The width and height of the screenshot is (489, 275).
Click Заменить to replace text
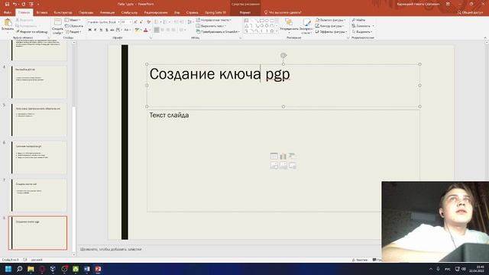click(363, 26)
